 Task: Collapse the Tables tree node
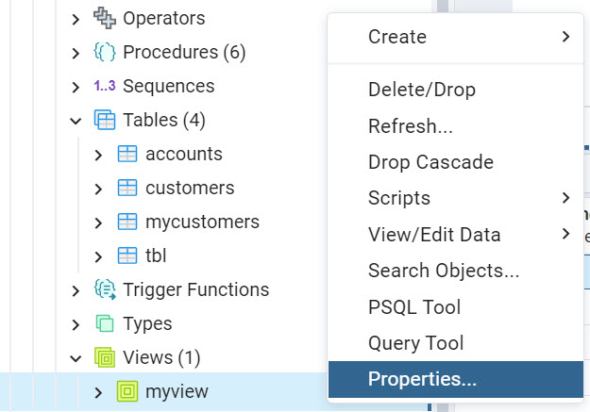76,120
